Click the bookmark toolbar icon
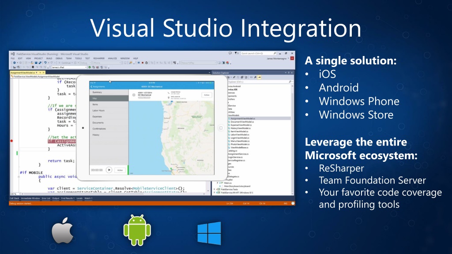Screen dimensions: 452x254 (33, 67)
